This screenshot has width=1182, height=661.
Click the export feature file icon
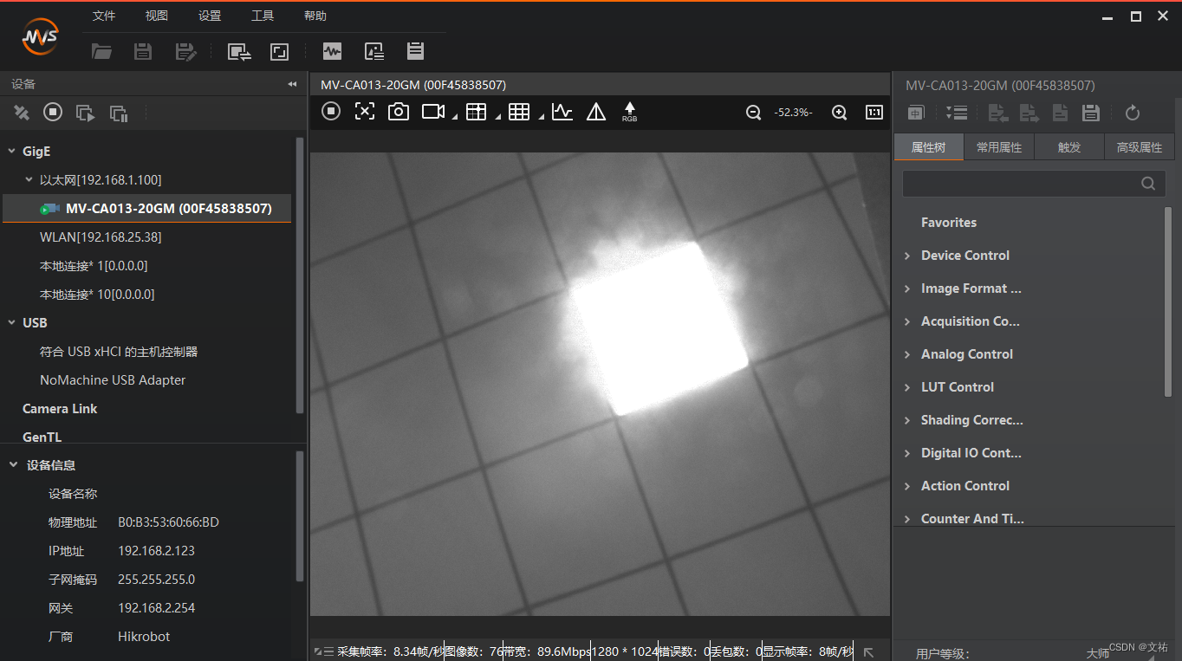tap(1029, 113)
